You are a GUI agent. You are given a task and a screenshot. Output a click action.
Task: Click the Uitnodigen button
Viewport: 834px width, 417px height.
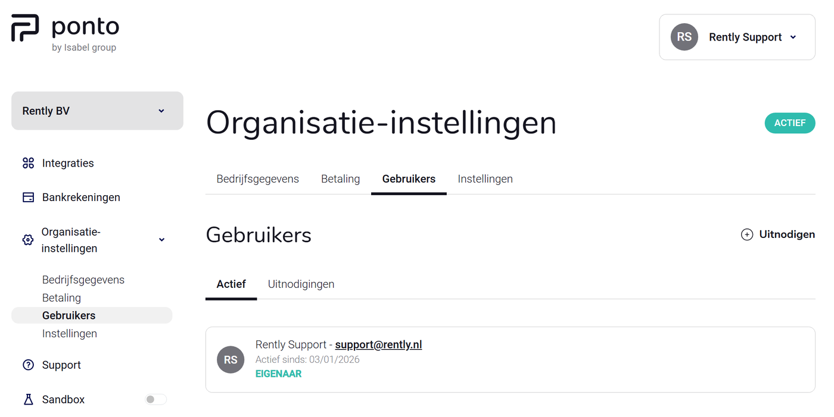point(778,234)
